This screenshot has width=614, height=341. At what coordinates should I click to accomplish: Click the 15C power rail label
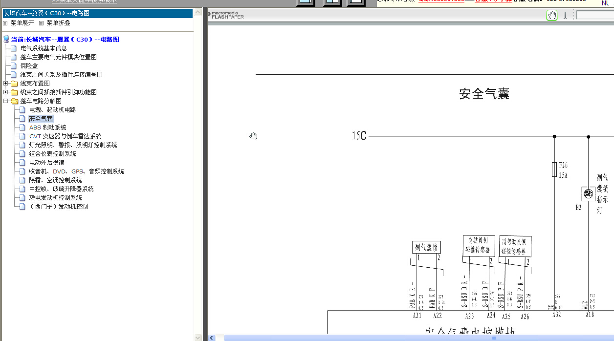(x=359, y=136)
